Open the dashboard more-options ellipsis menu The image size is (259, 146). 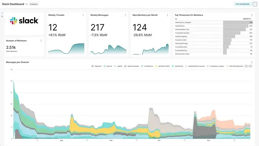pyautogui.click(x=255, y=4)
